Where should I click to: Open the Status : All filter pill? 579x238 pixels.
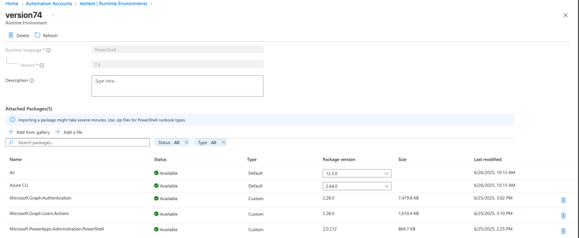tap(168, 142)
